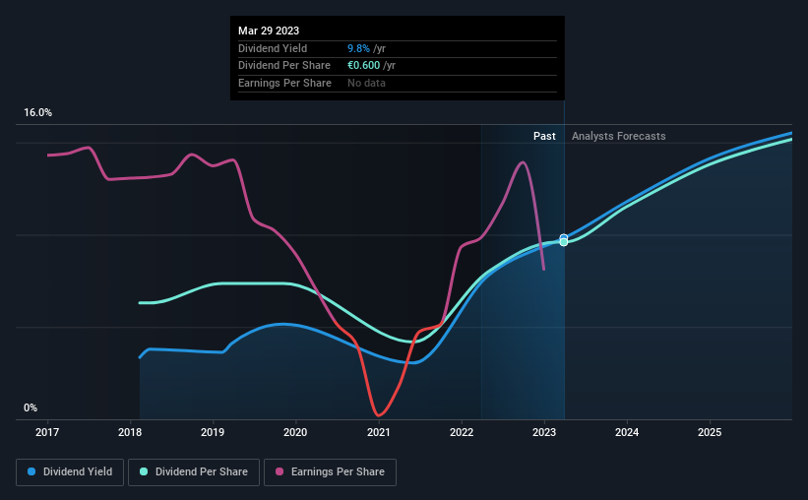Click the 16.0% y-axis label

(x=37, y=113)
